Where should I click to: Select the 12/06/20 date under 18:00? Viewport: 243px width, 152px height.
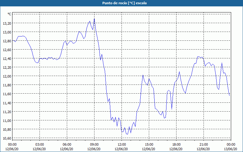tap(176, 149)
